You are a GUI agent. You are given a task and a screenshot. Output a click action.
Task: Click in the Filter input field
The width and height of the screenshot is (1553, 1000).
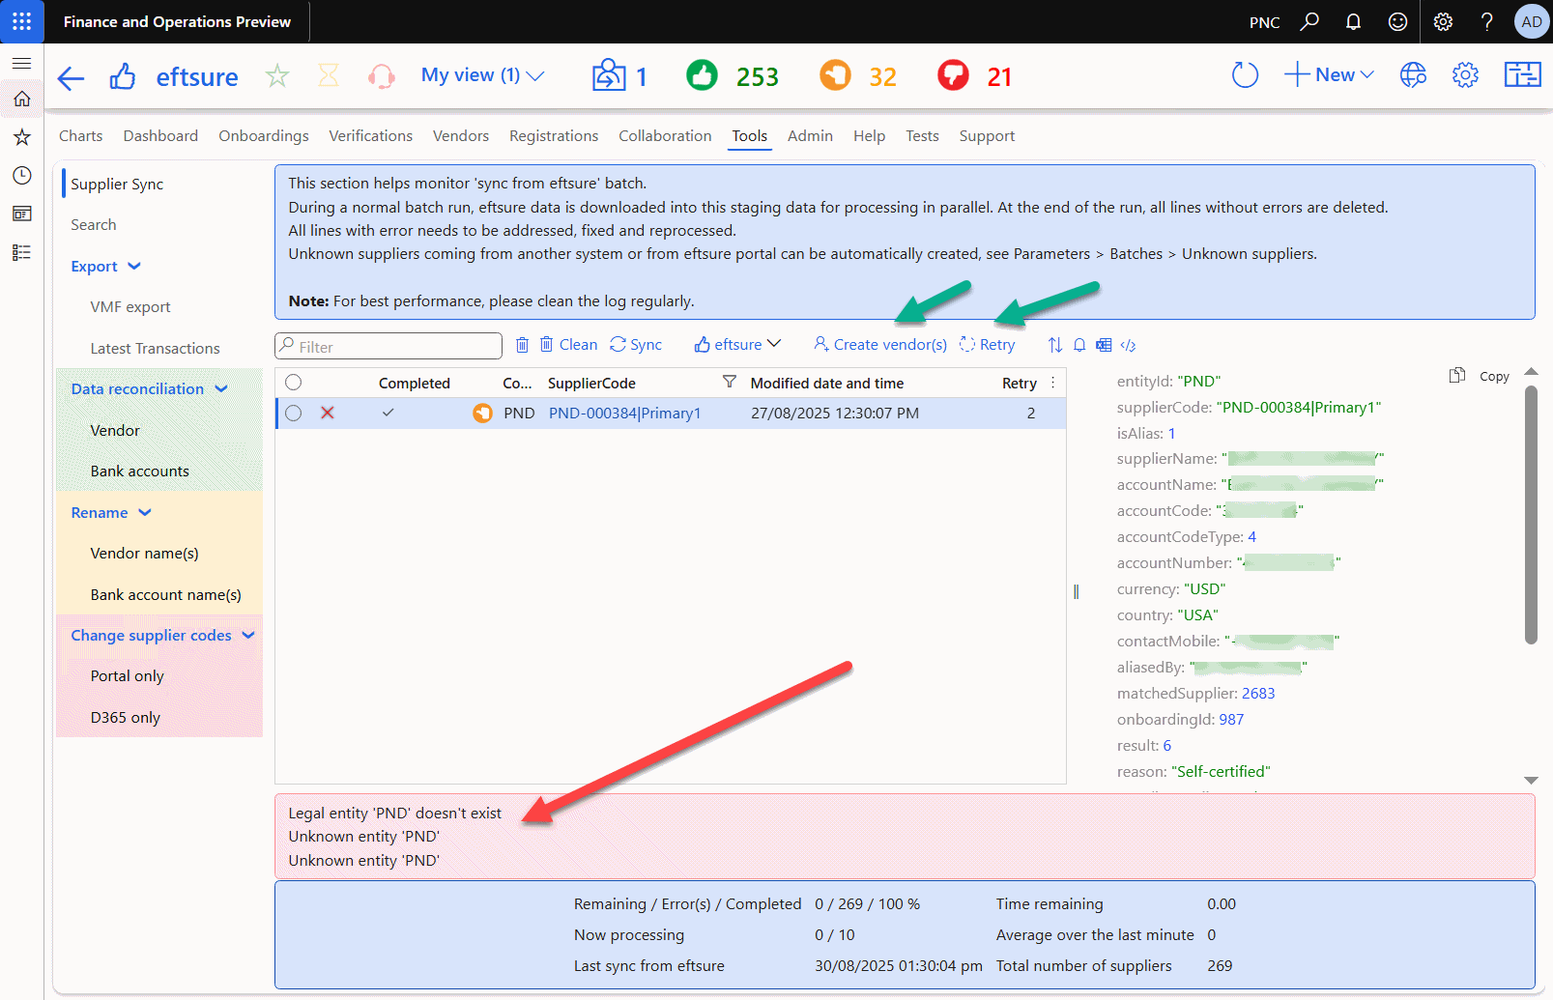[388, 346]
